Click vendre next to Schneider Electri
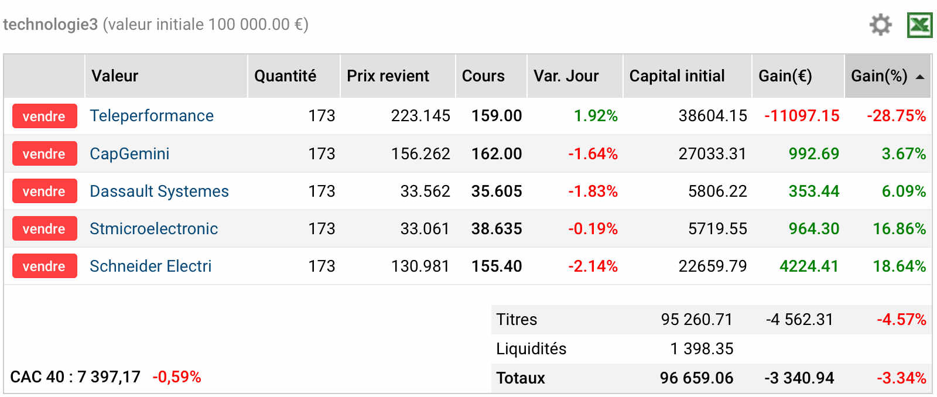Screen dimensions: 937x397 click(x=45, y=266)
